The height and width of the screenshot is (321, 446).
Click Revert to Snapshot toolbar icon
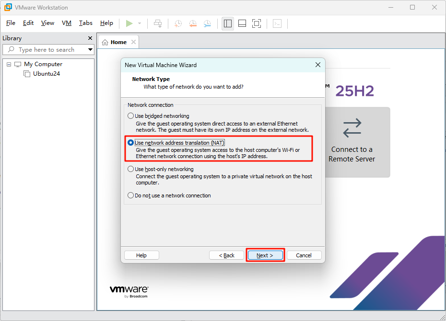[193, 23]
